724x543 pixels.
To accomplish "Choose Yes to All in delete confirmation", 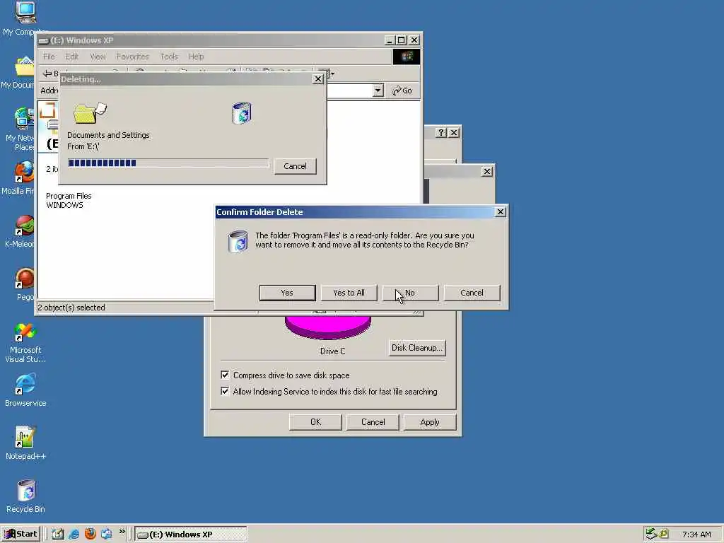I will (349, 293).
